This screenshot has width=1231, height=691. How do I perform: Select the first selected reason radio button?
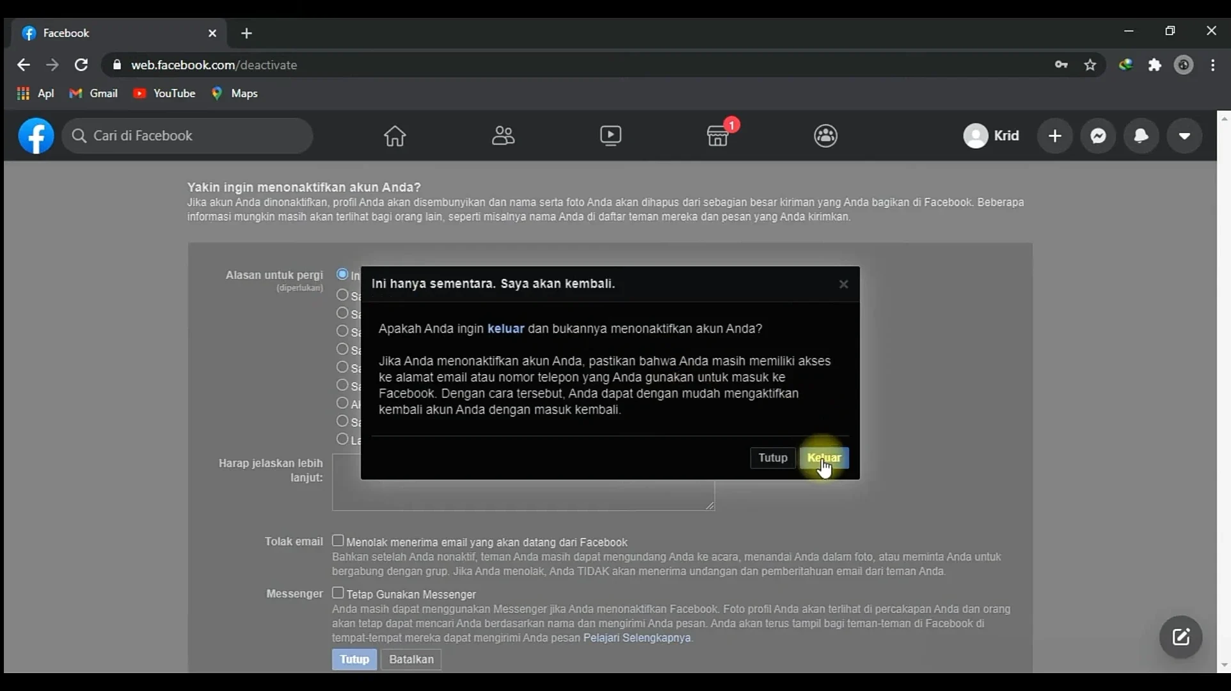(x=342, y=274)
